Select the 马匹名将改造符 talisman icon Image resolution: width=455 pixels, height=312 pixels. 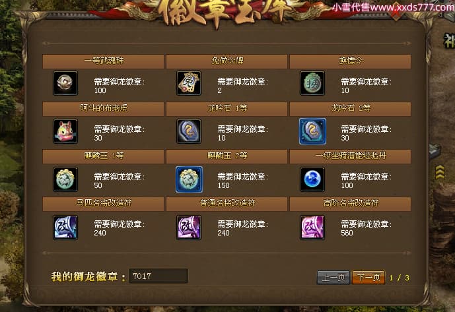point(65,228)
